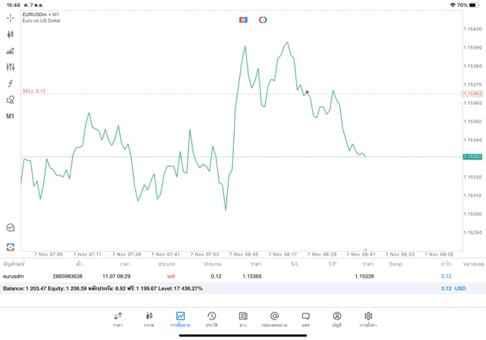Click the SELL 0.12 order line label
486x340 pixels.
pos(34,91)
